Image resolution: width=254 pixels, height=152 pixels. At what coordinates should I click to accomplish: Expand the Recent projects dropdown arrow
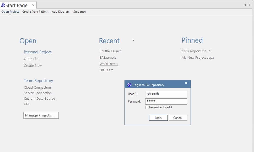click(133, 40)
